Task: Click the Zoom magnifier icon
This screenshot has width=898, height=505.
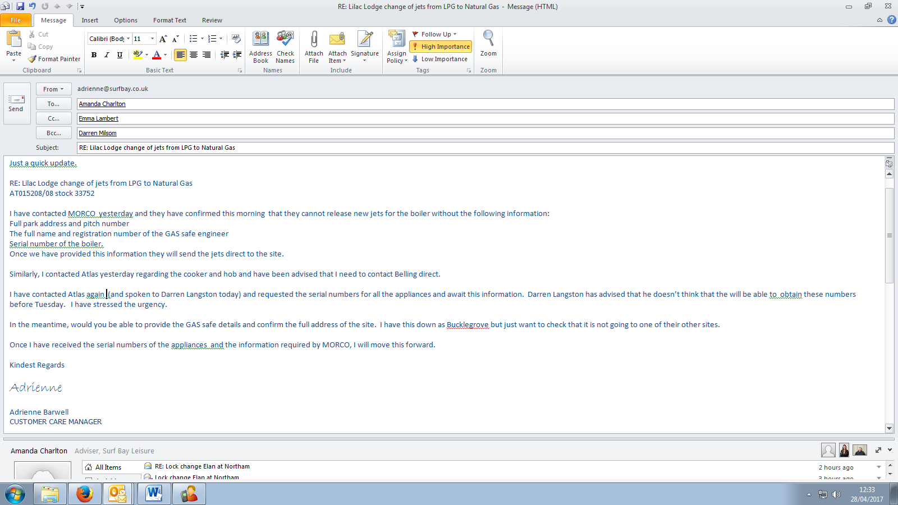Action: coord(488,39)
